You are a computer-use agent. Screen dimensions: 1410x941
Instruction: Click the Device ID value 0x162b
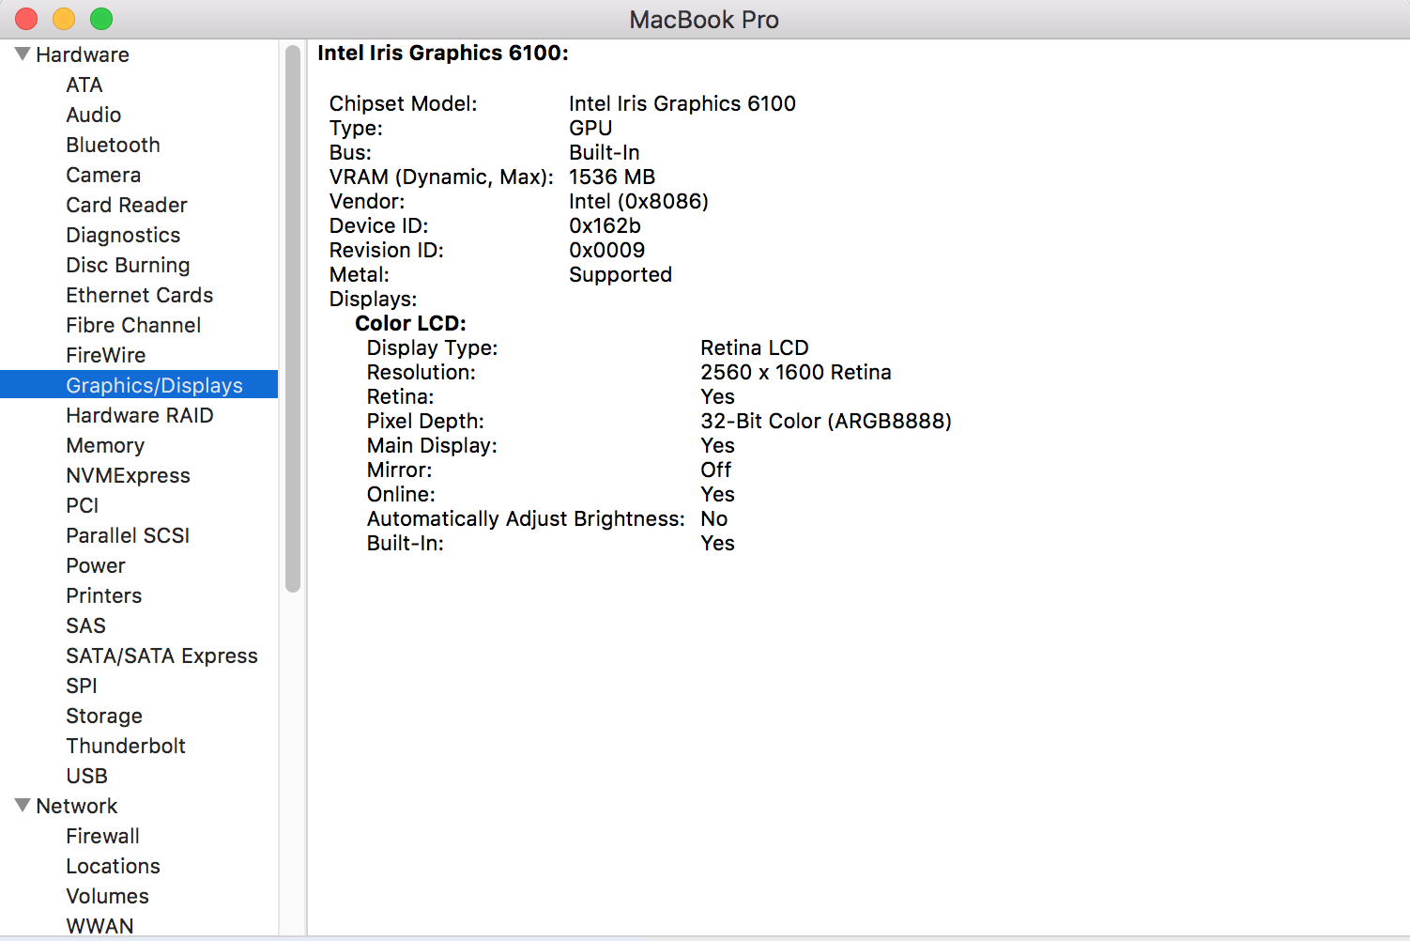tap(605, 225)
